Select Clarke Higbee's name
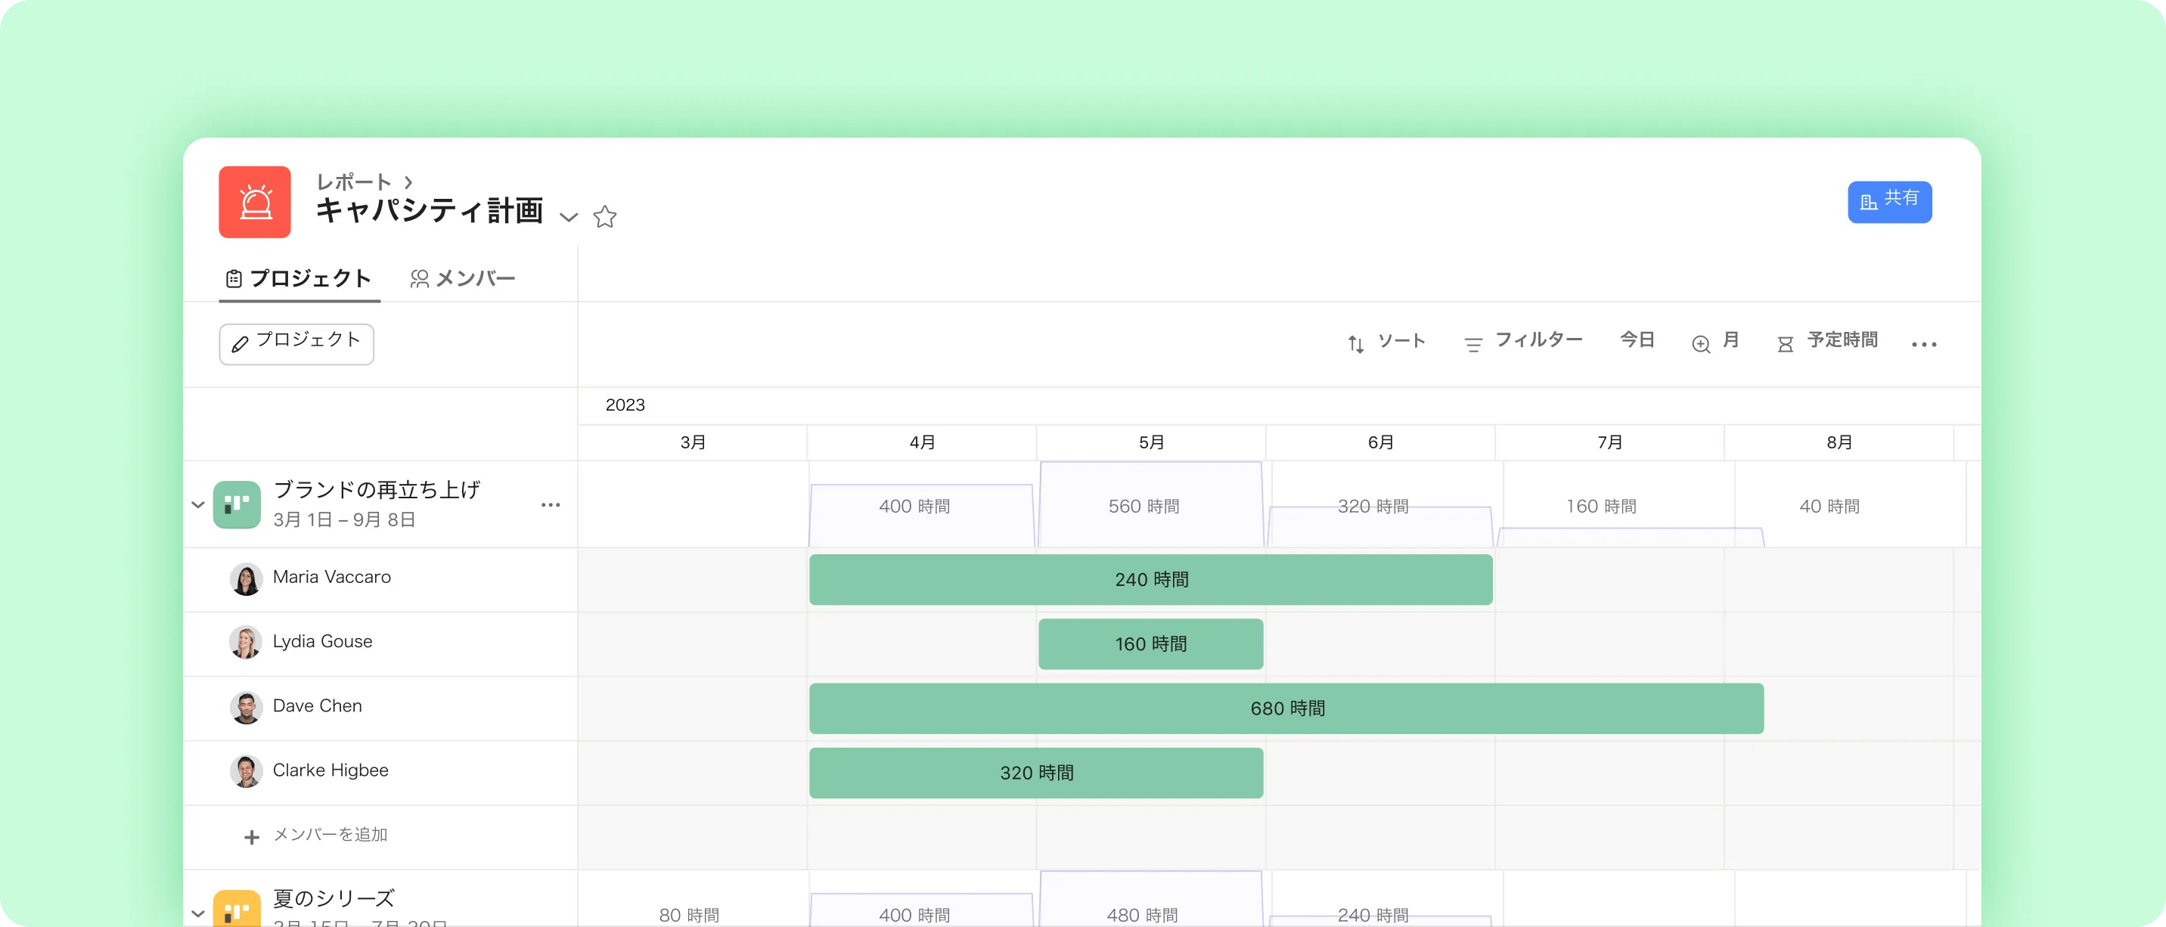The height and width of the screenshot is (927, 2166). click(x=330, y=770)
